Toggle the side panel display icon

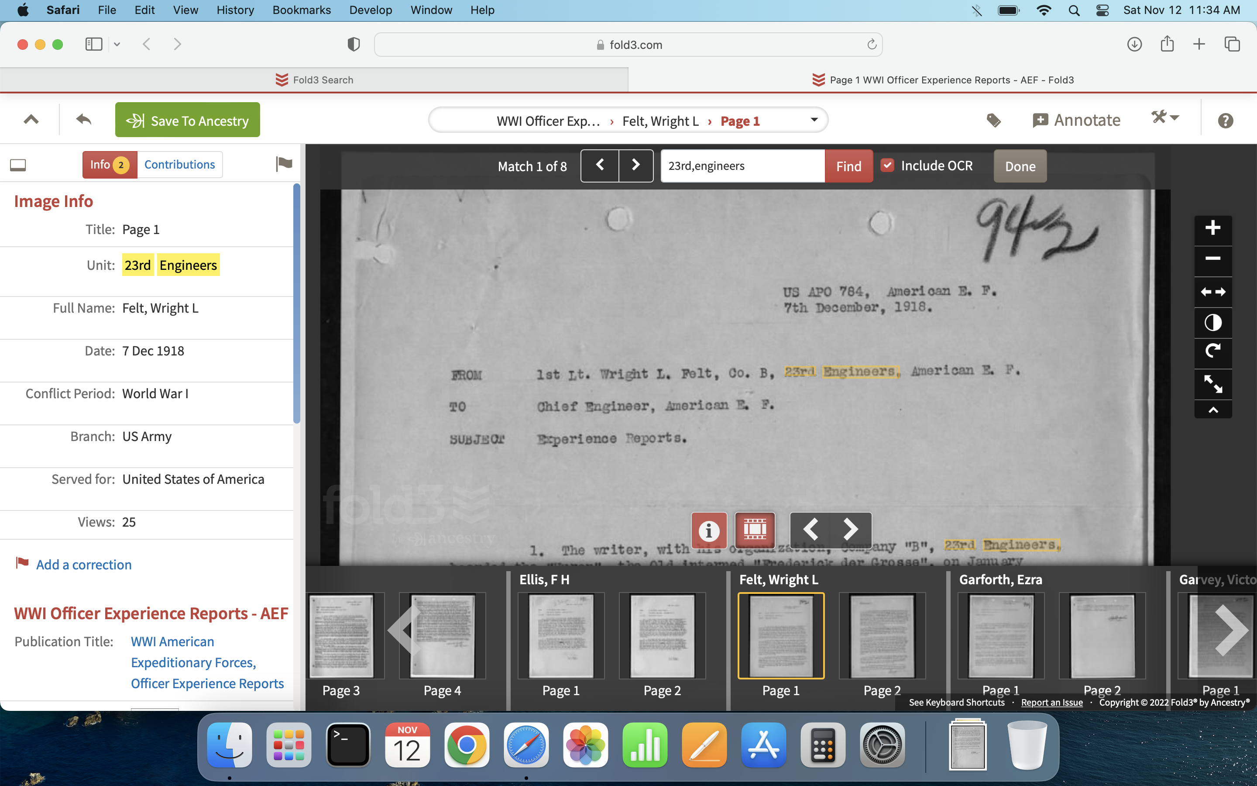tap(18, 165)
